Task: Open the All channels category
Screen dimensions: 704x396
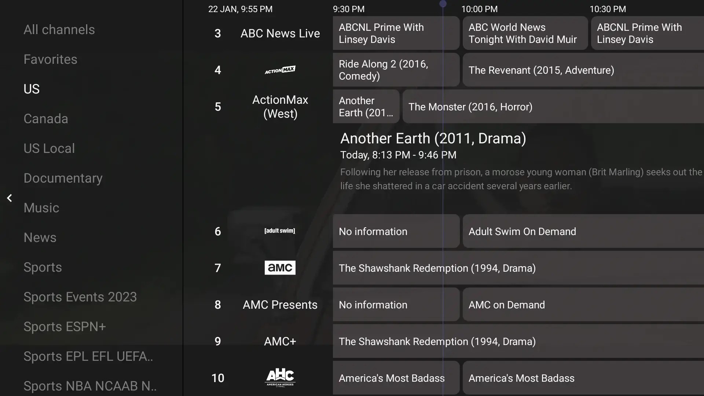Action: point(59,29)
